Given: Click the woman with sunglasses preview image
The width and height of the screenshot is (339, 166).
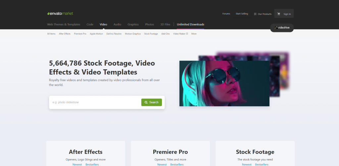Looking at the screenshot, I should pyautogui.click(x=224, y=83).
